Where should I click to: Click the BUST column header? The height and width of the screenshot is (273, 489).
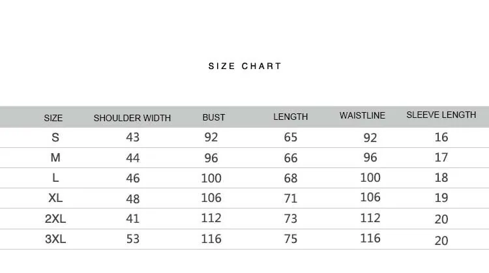click(x=214, y=117)
